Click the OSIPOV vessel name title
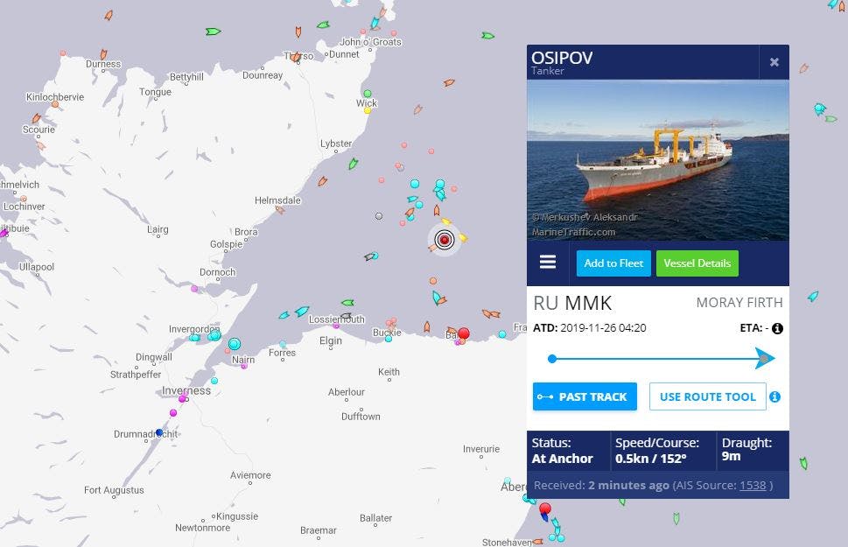The height and width of the screenshot is (547, 848). click(562, 58)
